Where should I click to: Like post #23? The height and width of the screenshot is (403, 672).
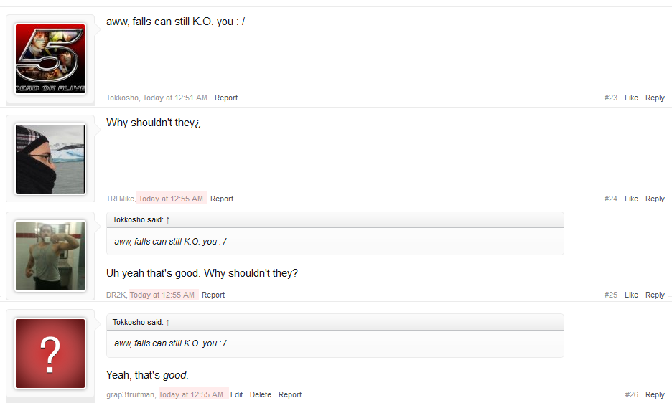coord(631,98)
